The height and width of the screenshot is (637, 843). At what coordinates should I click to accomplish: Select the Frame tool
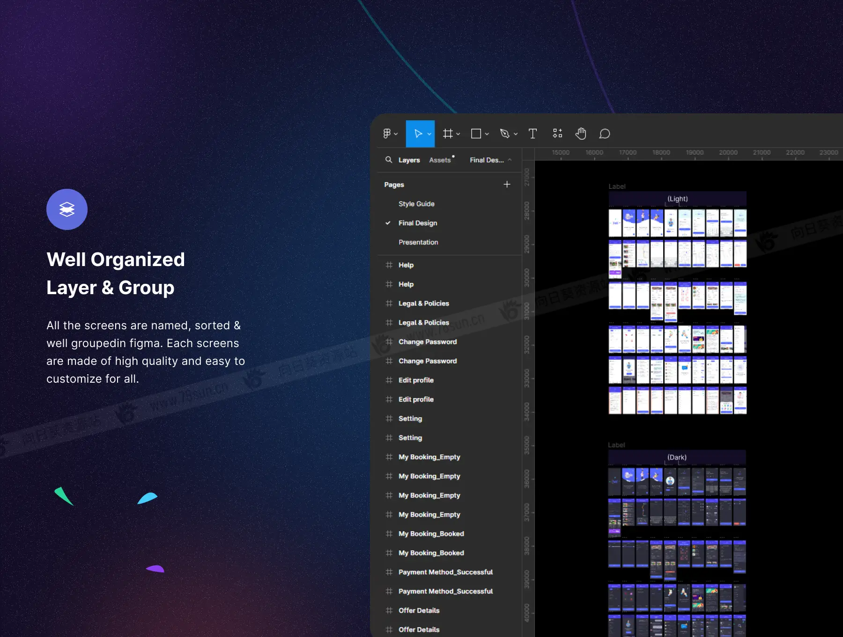(x=448, y=134)
